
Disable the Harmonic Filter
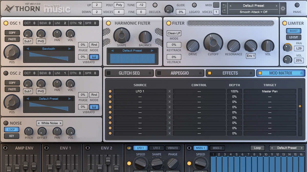point(108,23)
